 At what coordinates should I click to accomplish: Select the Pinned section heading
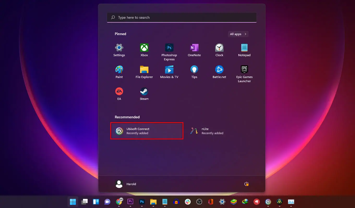pos(121,34)
